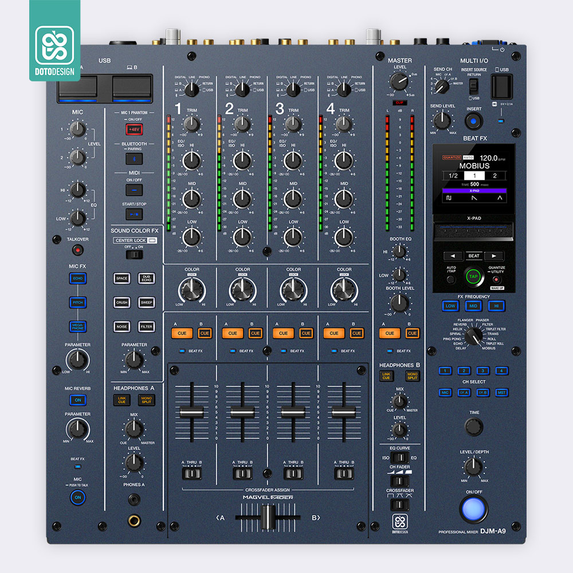Image resolution: width=573 pixels, height=573 pixels.
Task: Flip the INSERT SOURCE return/USB switch
Action: (474, 87)
